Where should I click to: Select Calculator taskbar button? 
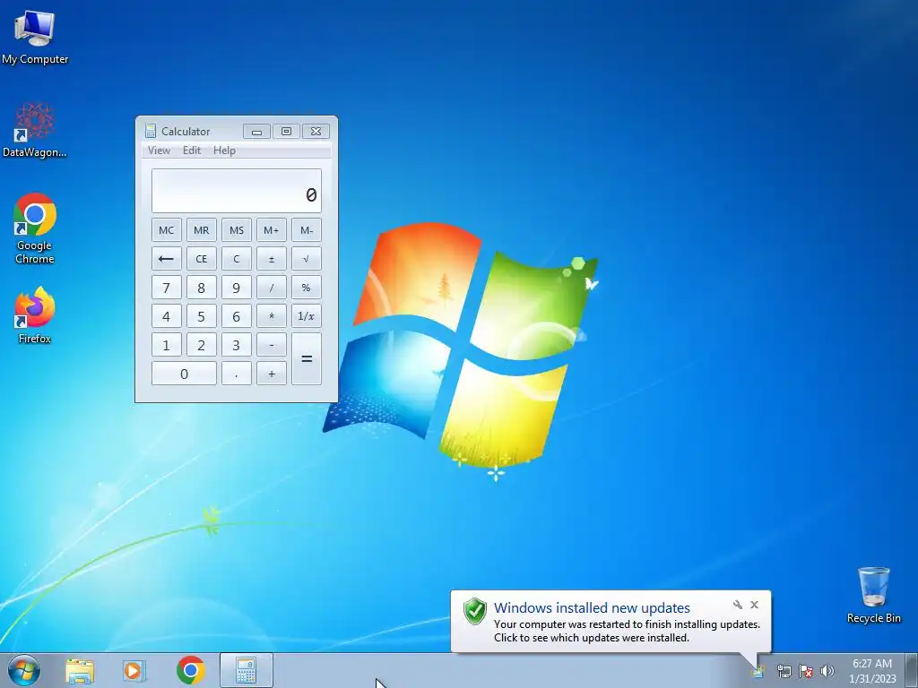click(x=246, y=670)
